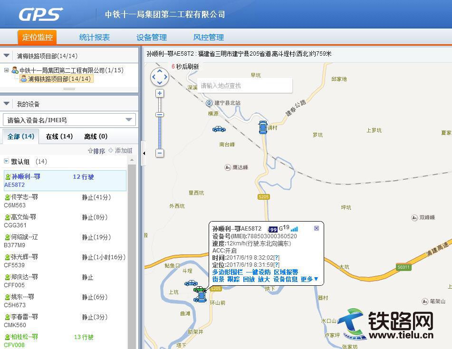
Task: Click the 区域报警 link
Action: coord(286,272)
